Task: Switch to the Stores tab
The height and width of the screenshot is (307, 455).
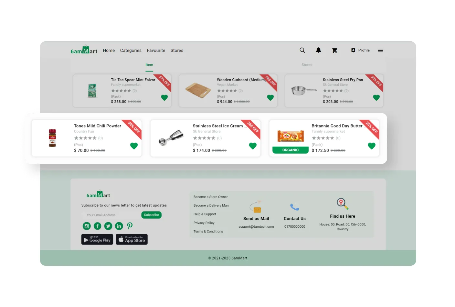Action: [x=307, y=65]
